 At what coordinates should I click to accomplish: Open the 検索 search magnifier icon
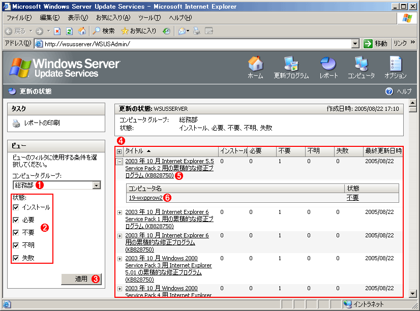click(96, 31)
